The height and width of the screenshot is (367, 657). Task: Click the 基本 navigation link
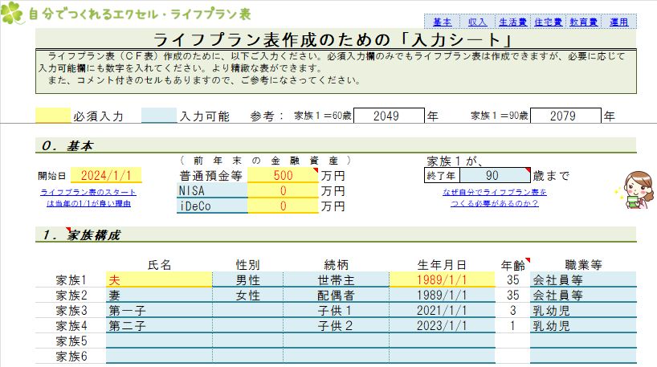pos(442,22)
